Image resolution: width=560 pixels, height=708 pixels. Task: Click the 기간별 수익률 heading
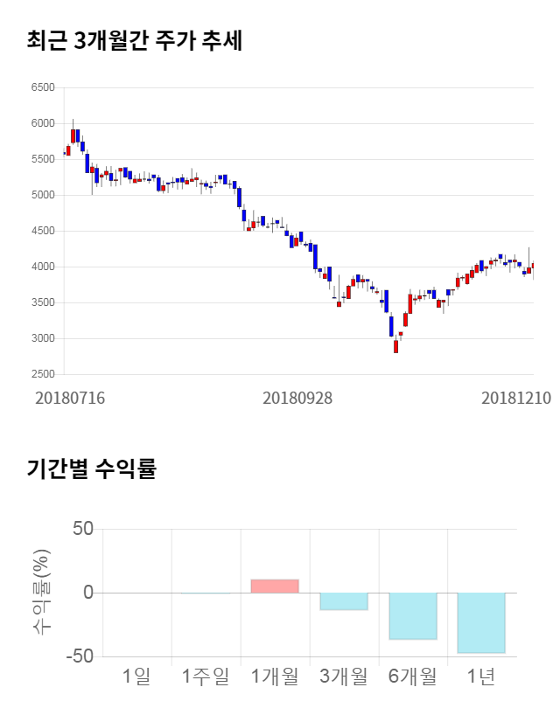click(x=91, y=469)
